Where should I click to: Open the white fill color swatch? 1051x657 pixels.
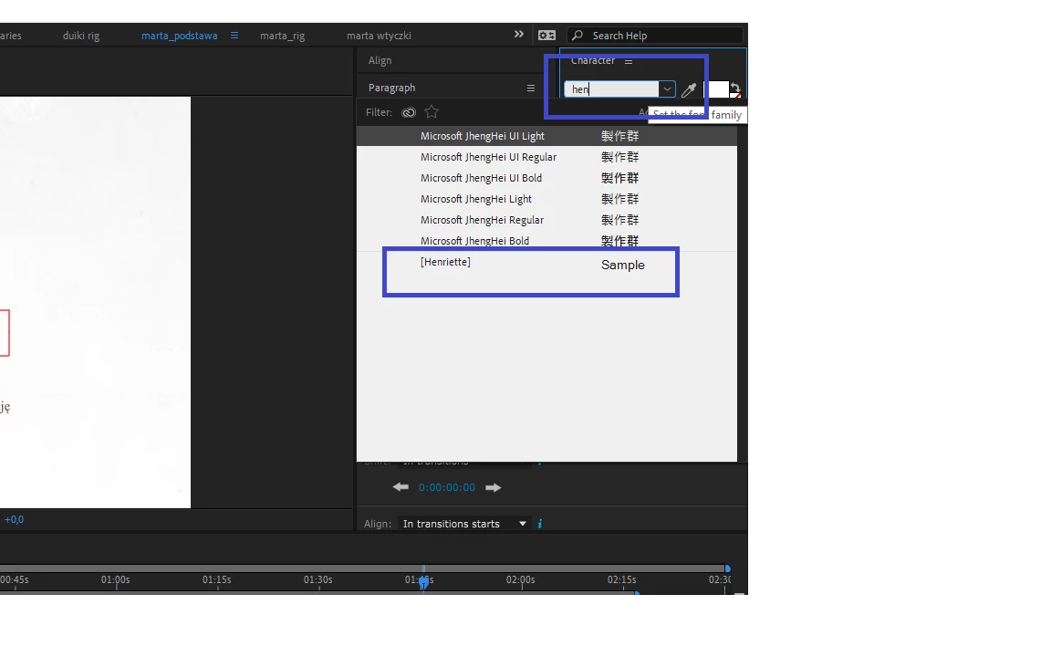point(716,89)
